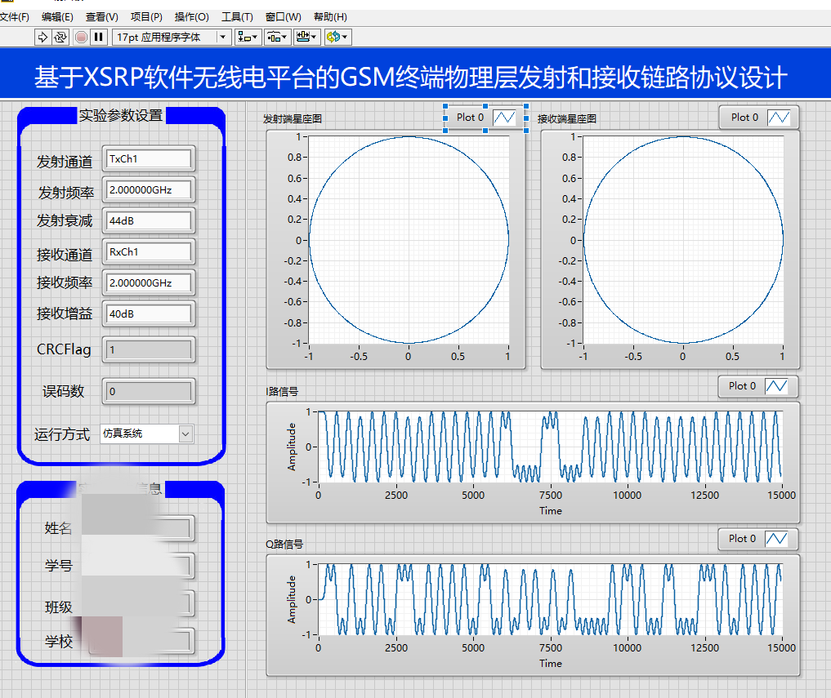Screen dimensions: 831x698
Task: Click the 发射频率 2.000000GHz field
Action: click(149, 190)
